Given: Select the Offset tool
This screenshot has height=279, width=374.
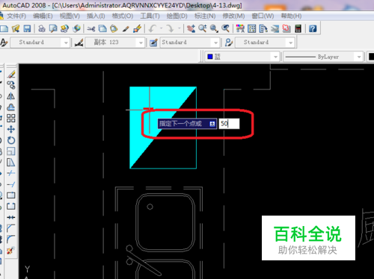Looking at the screenshot, I should 11,107.
